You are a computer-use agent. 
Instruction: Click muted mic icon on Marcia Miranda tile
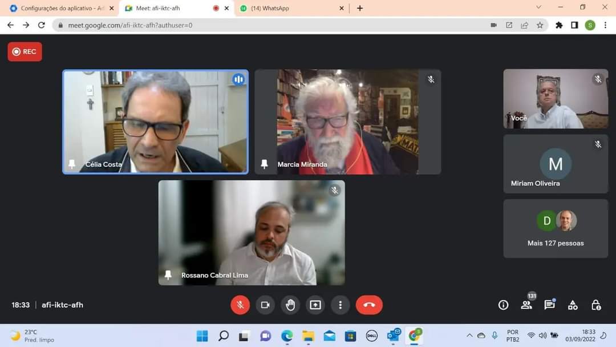(x=431, y=79)
